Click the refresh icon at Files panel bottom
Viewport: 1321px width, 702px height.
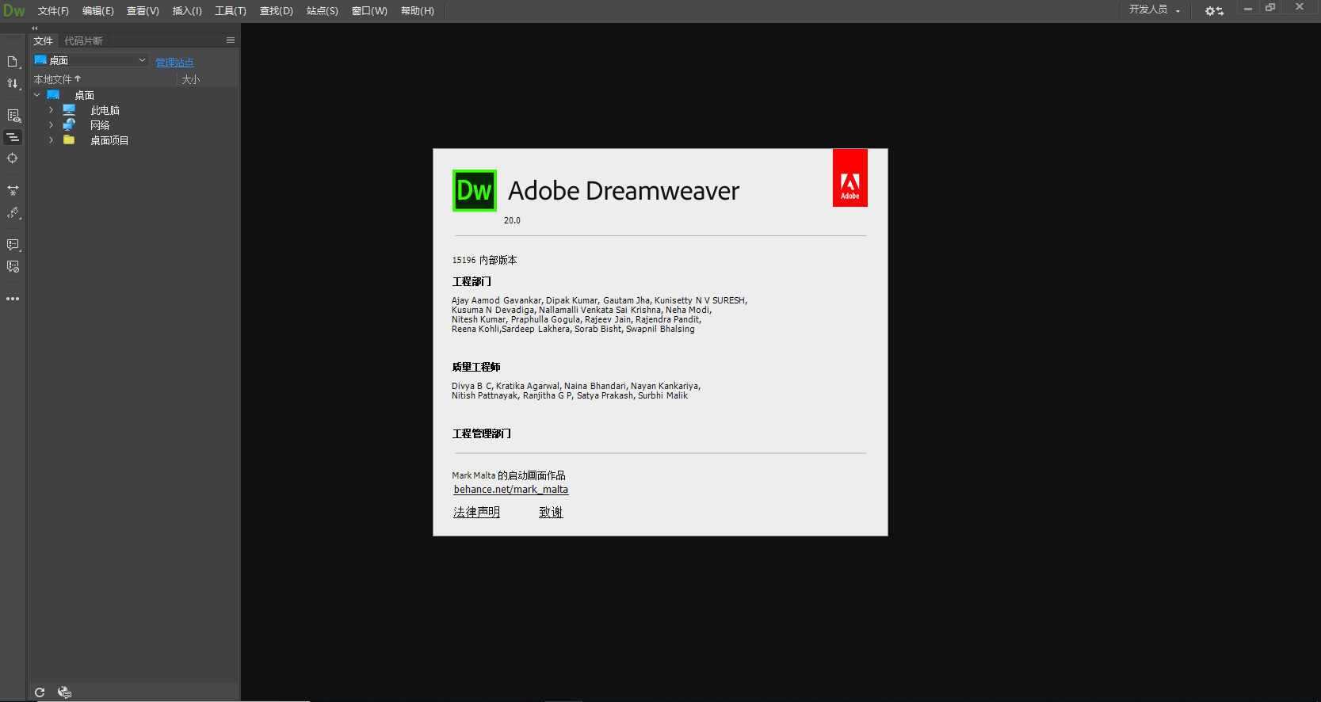(40, 692)
